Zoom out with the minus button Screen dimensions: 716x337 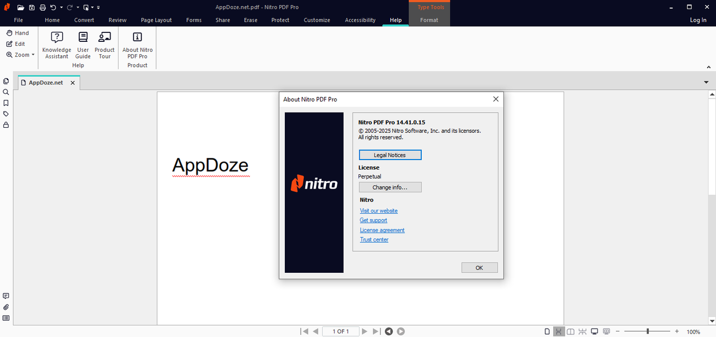click(x=619, y=331)
